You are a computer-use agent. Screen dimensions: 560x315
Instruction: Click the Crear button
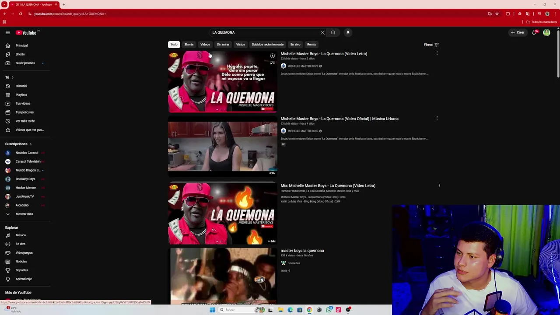point(518,32)
